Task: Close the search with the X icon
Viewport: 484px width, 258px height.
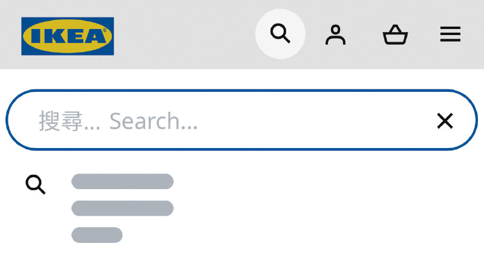Action: pyautogui.click(x=445, y=120)
